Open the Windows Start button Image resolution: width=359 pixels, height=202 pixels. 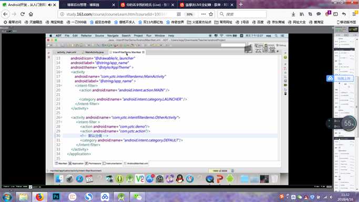click(x=7, y=197)
